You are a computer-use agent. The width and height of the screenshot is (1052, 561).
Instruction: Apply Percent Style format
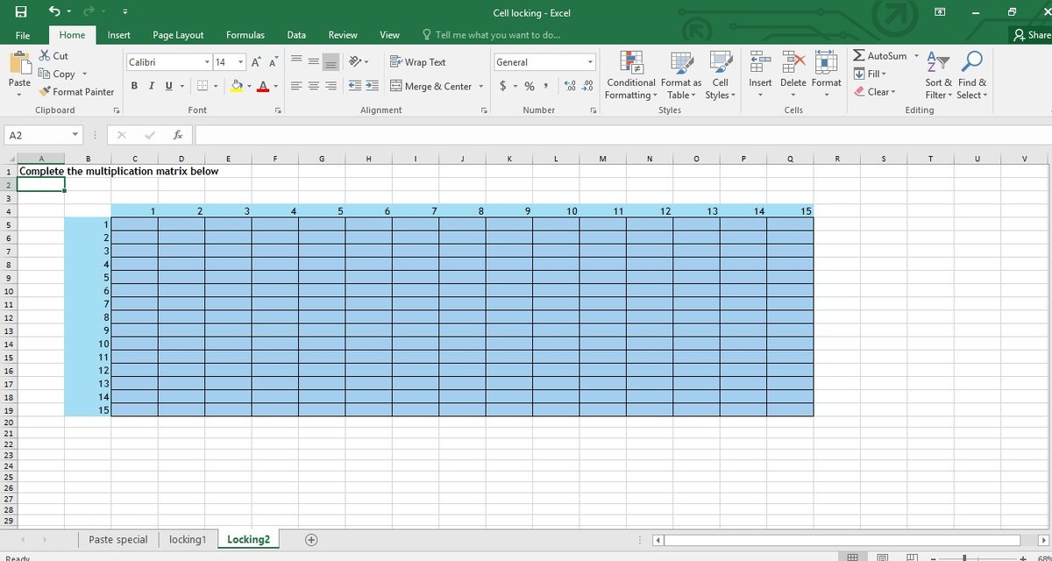coord(530,86)
